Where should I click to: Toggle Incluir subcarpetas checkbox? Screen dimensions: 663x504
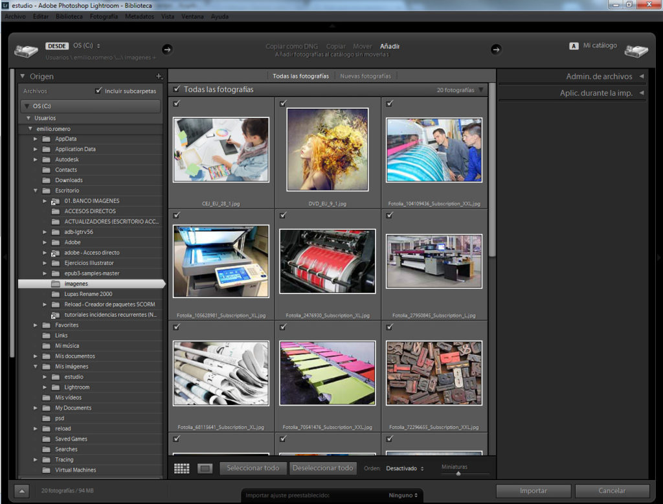(x=98, y=91)
